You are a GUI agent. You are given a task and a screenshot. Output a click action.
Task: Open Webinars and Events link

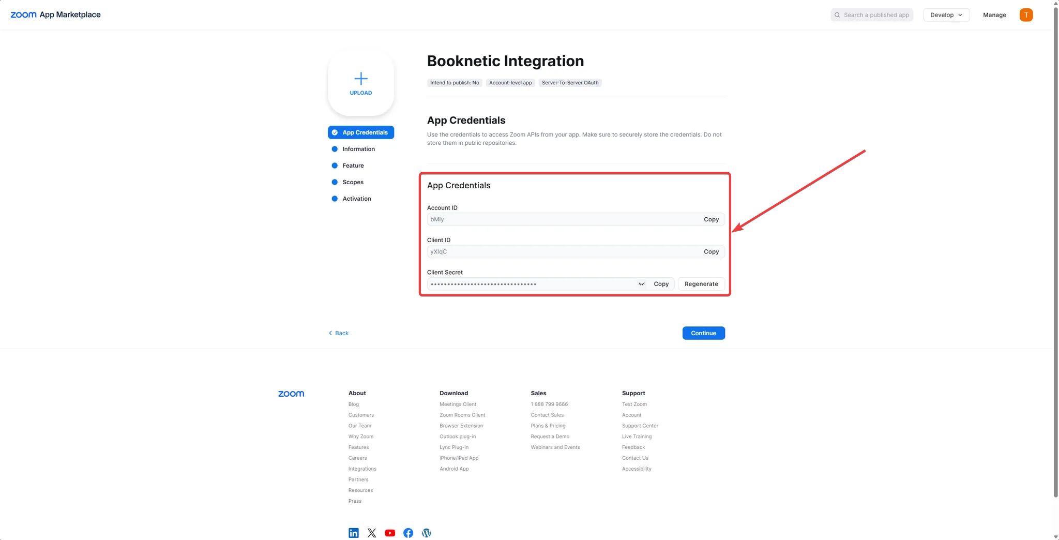[555, 447]
